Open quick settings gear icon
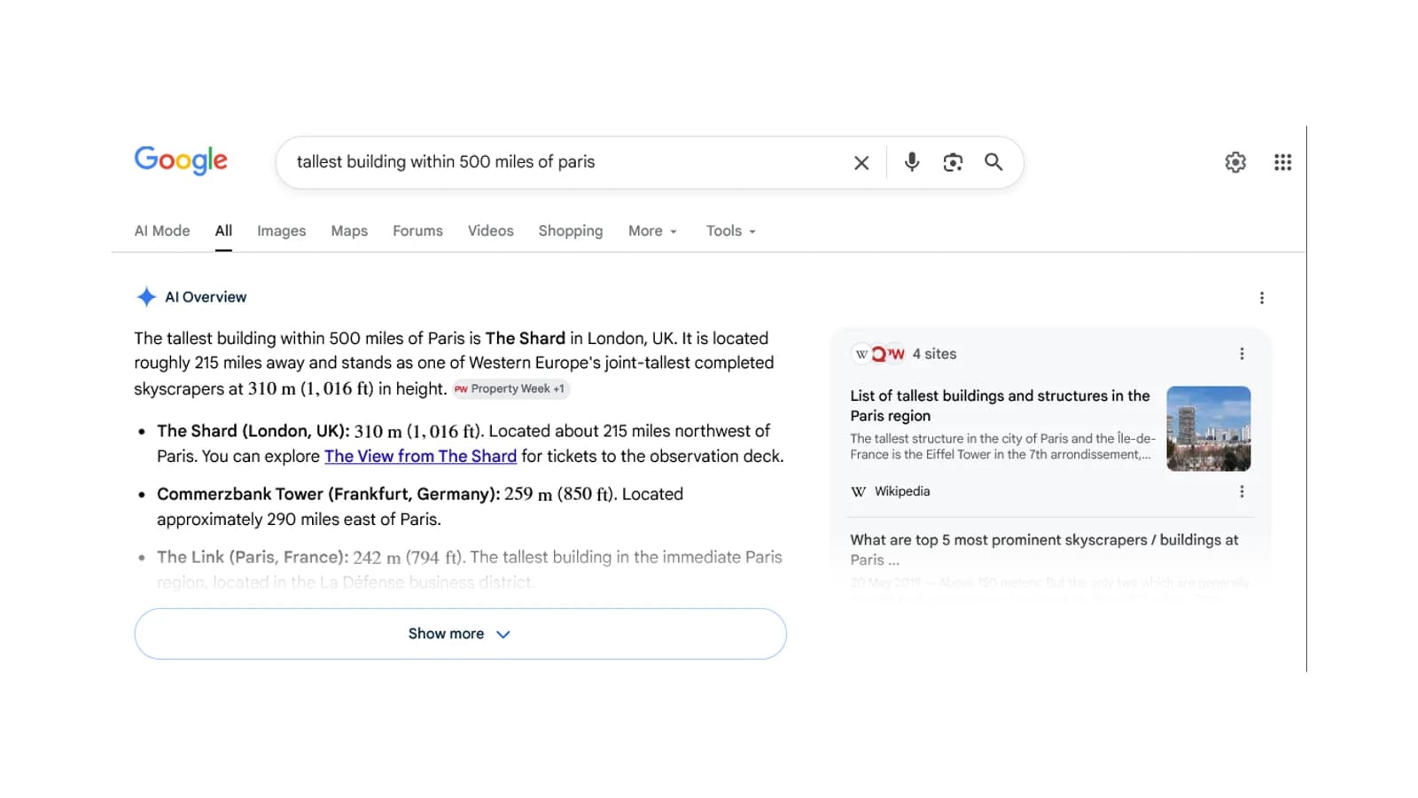This screenshot has width=1418, height=798. (x=1235, y=162)
